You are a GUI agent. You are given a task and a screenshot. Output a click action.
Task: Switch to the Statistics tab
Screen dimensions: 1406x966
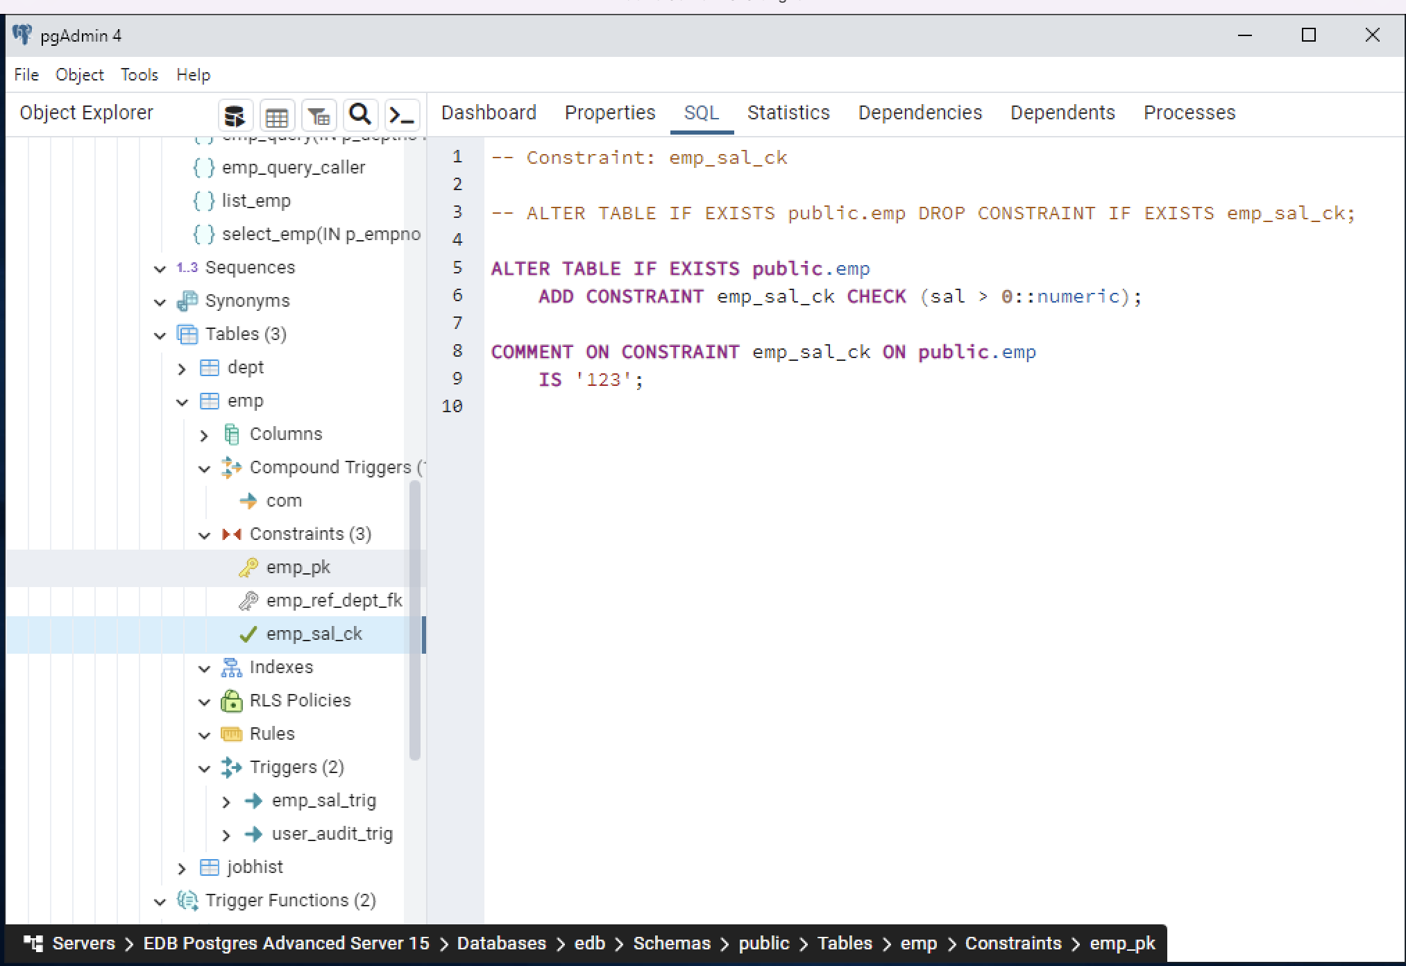coord(788,112)
